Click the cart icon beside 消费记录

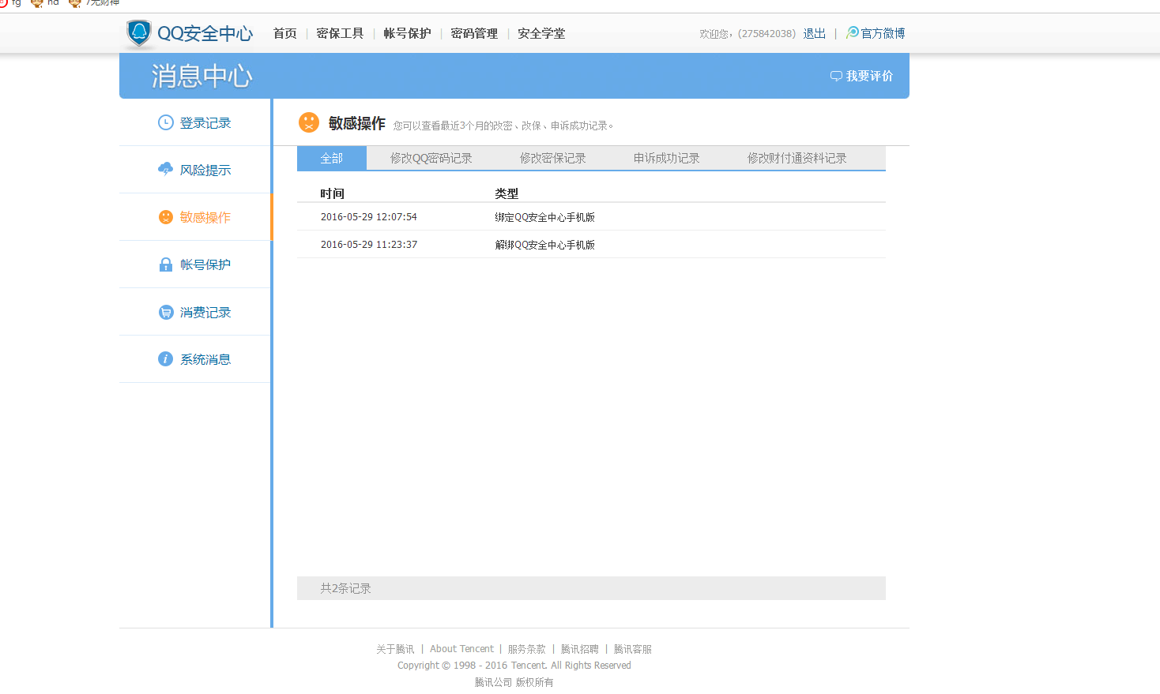(x=165, y=312)
